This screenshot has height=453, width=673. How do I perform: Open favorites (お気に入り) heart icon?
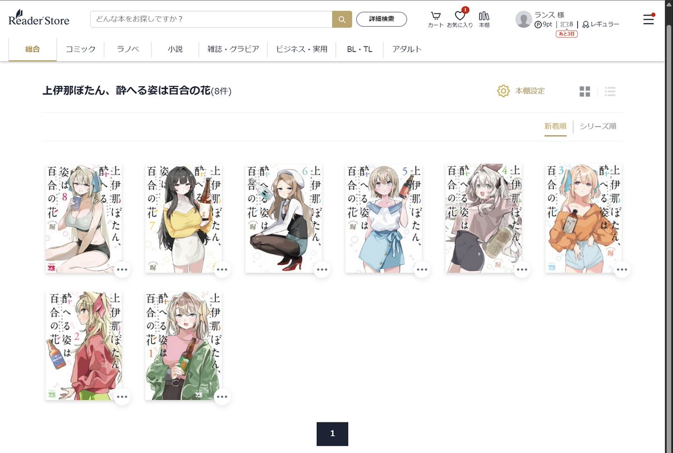point(460,19)
